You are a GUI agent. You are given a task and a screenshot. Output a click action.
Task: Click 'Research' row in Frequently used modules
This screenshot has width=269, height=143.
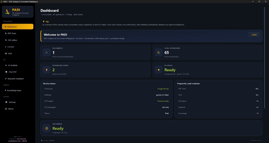[x=218, y=107]
